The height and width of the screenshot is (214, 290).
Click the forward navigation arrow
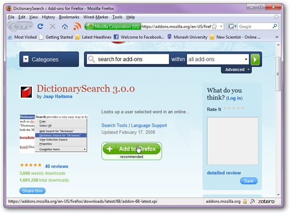pos(24,27)
